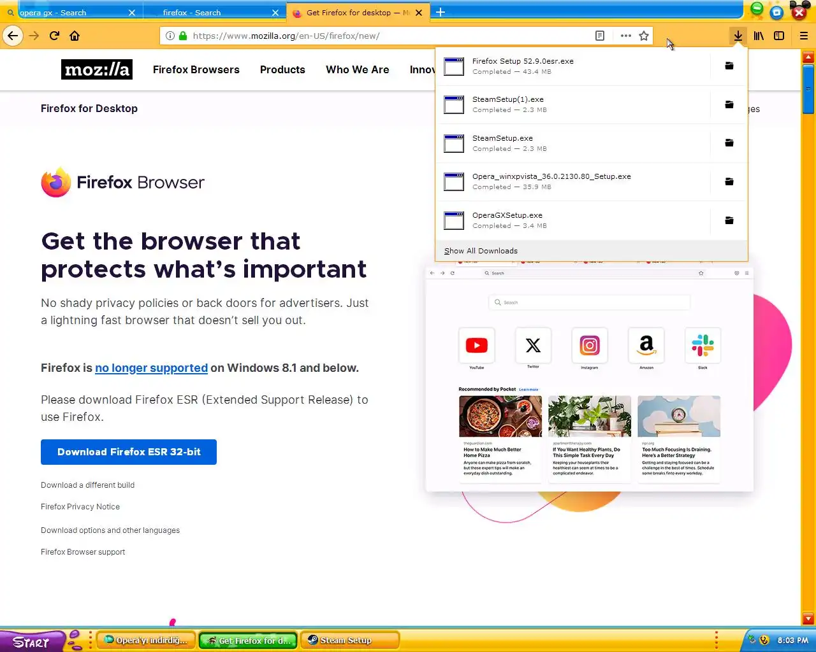Click the shield tray icon beside the clock
816x652 pixels.
pyautogui.click(x=764, y=641)
